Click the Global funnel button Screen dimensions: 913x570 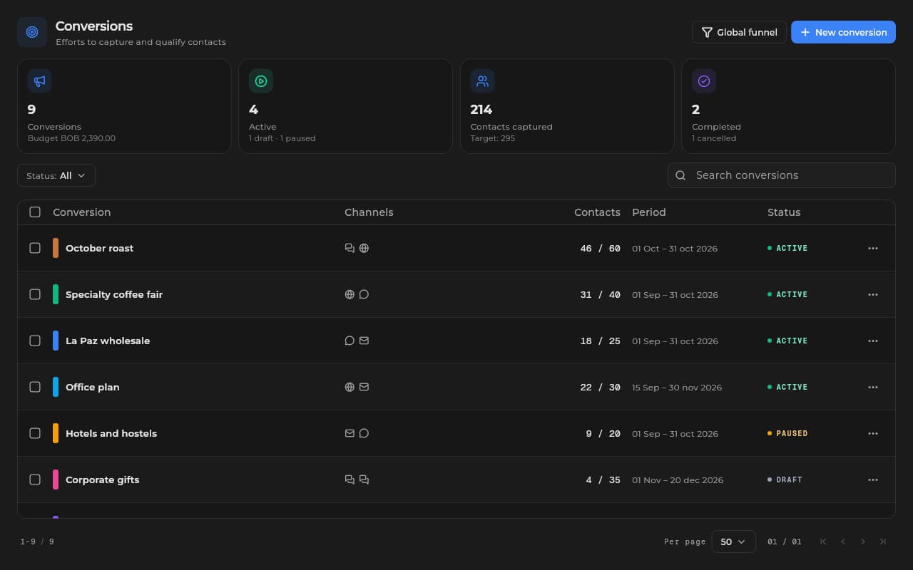pyautogui.click(x=739, y=32)
